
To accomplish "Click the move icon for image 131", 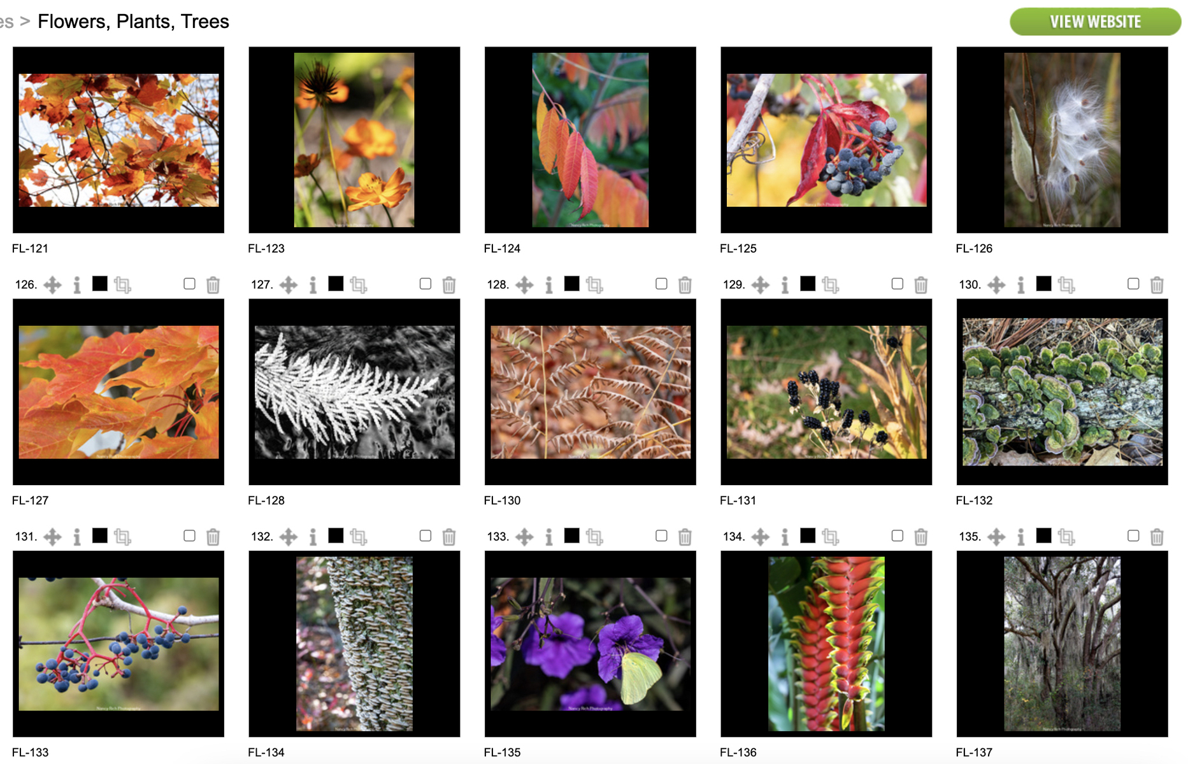I will [52, 537].
